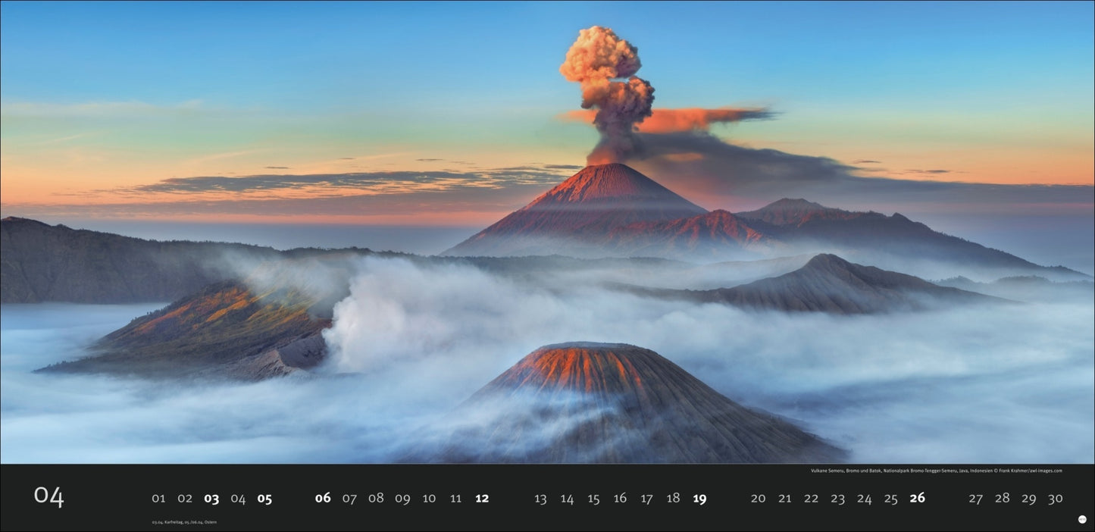This screenshot has height=532, width=1095.
Task: Click date 10 in the second week group
Action: tap(429, 499)
